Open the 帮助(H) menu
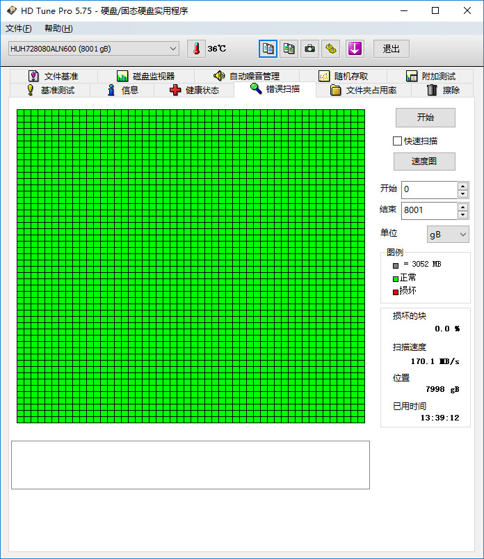484x559 pixels. 59,28
